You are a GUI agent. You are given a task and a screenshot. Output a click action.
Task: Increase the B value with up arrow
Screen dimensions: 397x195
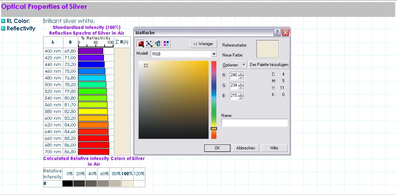241,94
